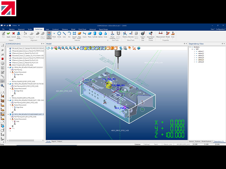
Task: Select the Curve feature tool
Action: tap(84, 35)
